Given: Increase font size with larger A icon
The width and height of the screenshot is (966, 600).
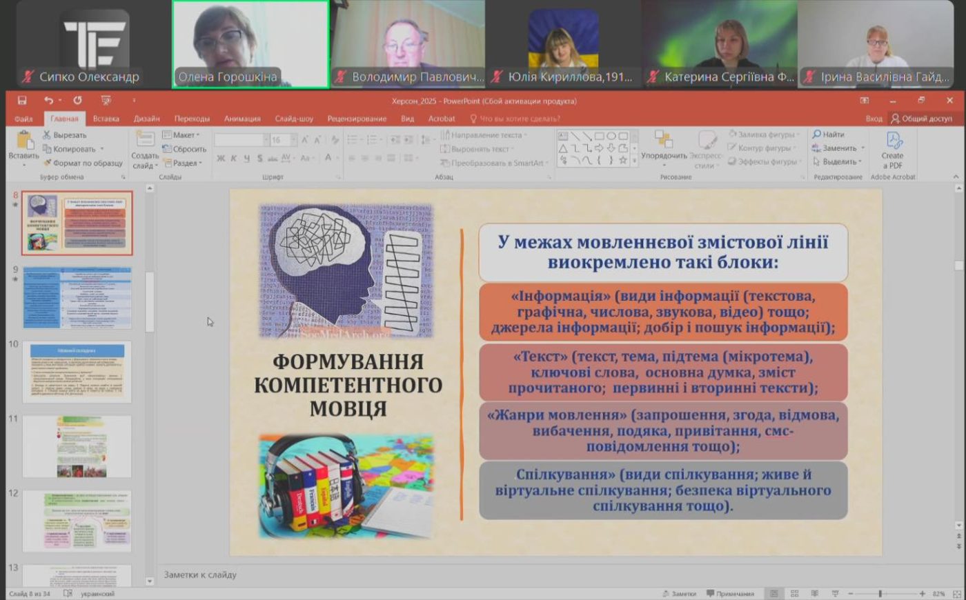Looking at the screenshot, I should pos(305,140).
